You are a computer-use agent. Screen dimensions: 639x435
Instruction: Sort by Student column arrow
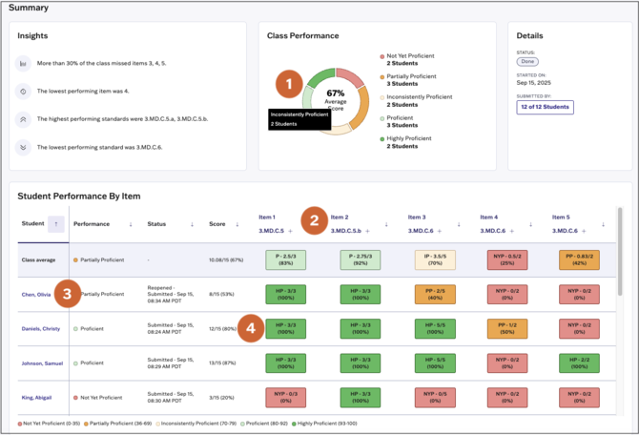tap(56, 224)
